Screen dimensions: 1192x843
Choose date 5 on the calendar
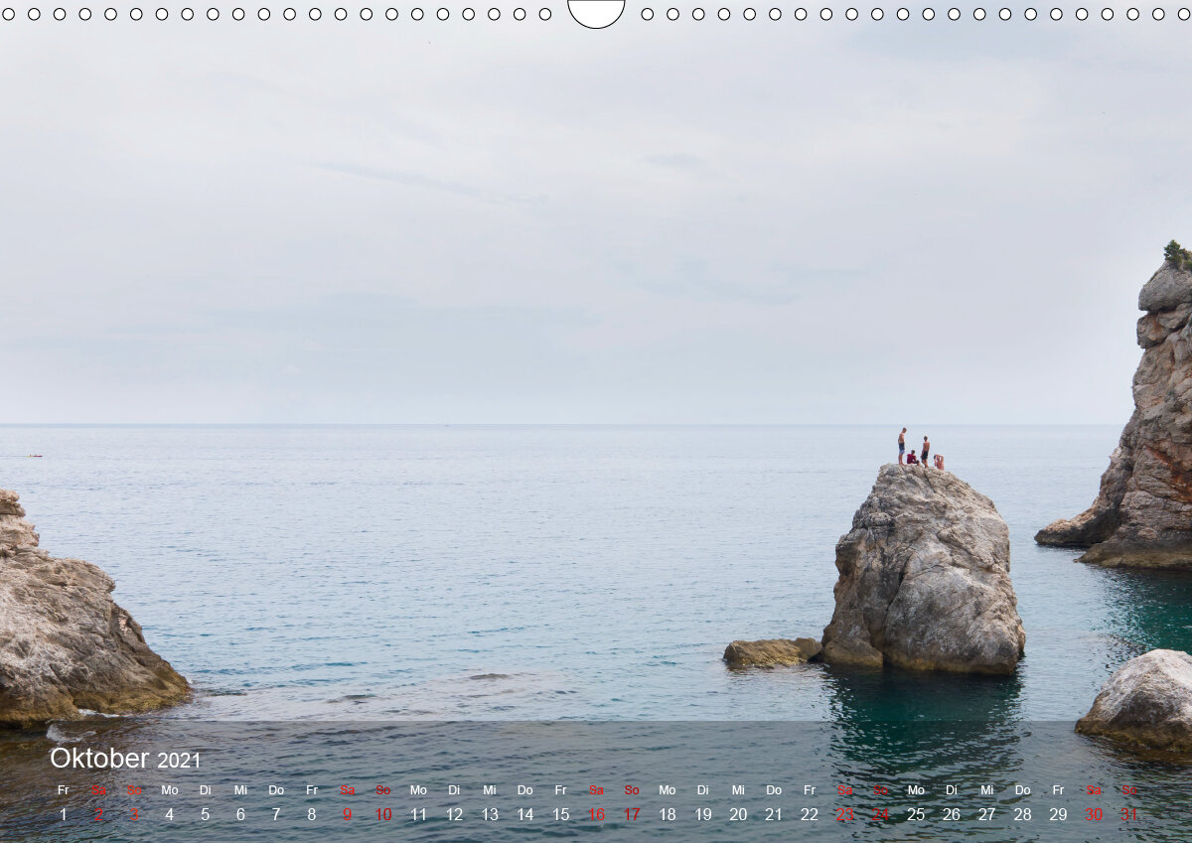[x=205, y=814]
